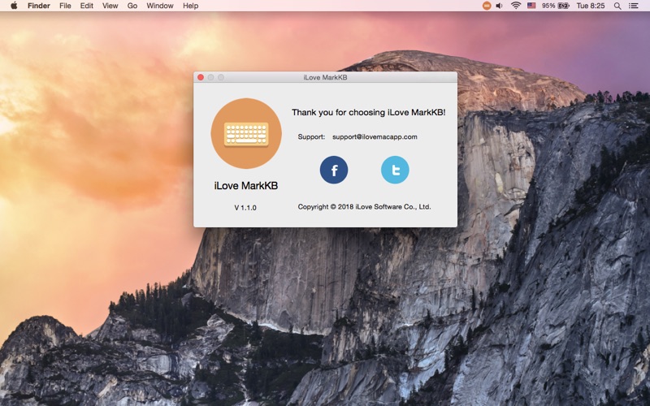Click the 'Support:' label

[x=311, y=136]
